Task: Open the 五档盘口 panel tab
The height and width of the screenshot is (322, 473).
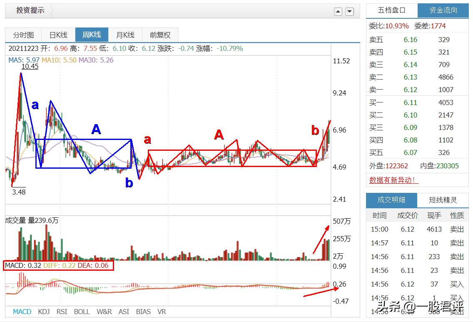Action: pos(391,10)
